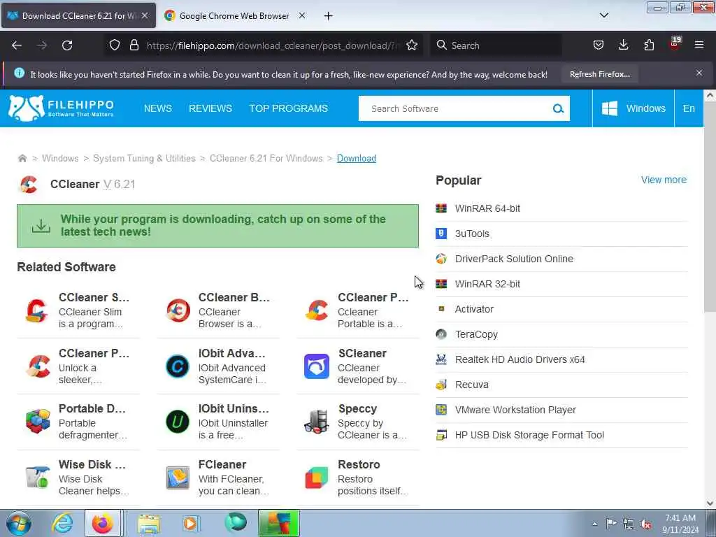Launch Internet Explorer from the taskbar

click(62, 523)
